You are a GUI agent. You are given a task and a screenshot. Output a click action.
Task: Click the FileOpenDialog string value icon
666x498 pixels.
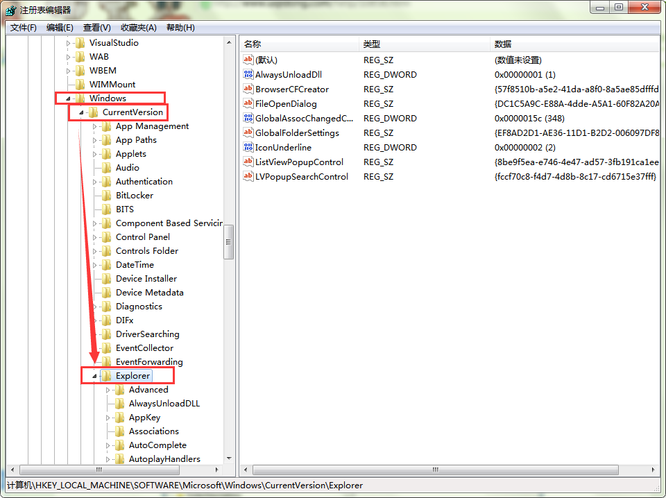pos(248,103)
